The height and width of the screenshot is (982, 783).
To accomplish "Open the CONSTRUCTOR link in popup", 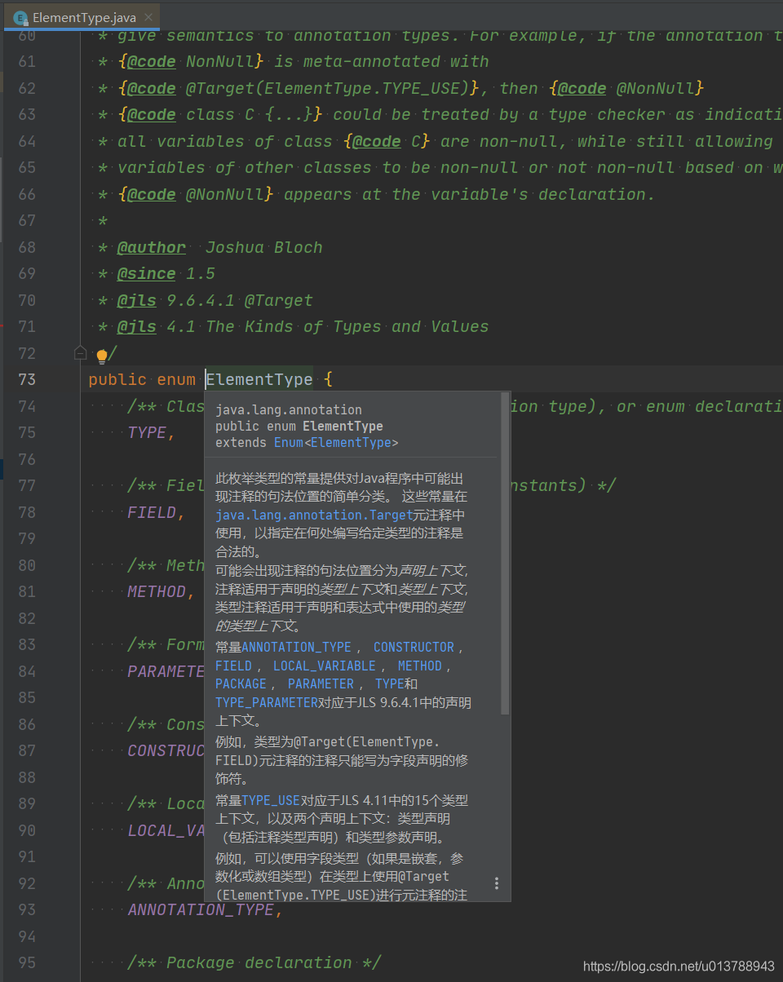I will pos(414,648).
